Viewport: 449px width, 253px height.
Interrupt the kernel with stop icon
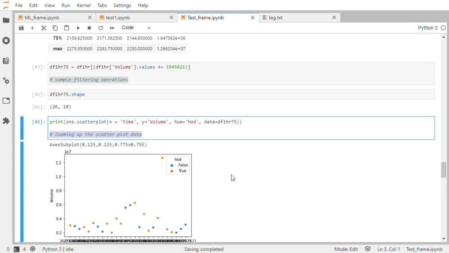[x=89, y=28]
